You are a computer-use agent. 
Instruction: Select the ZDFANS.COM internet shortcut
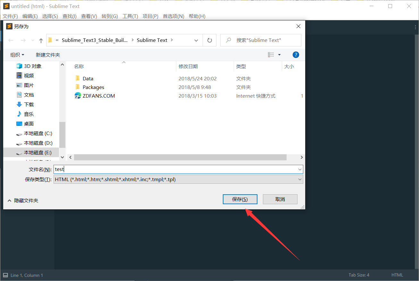pyautogui.click(x=98, y=95)
